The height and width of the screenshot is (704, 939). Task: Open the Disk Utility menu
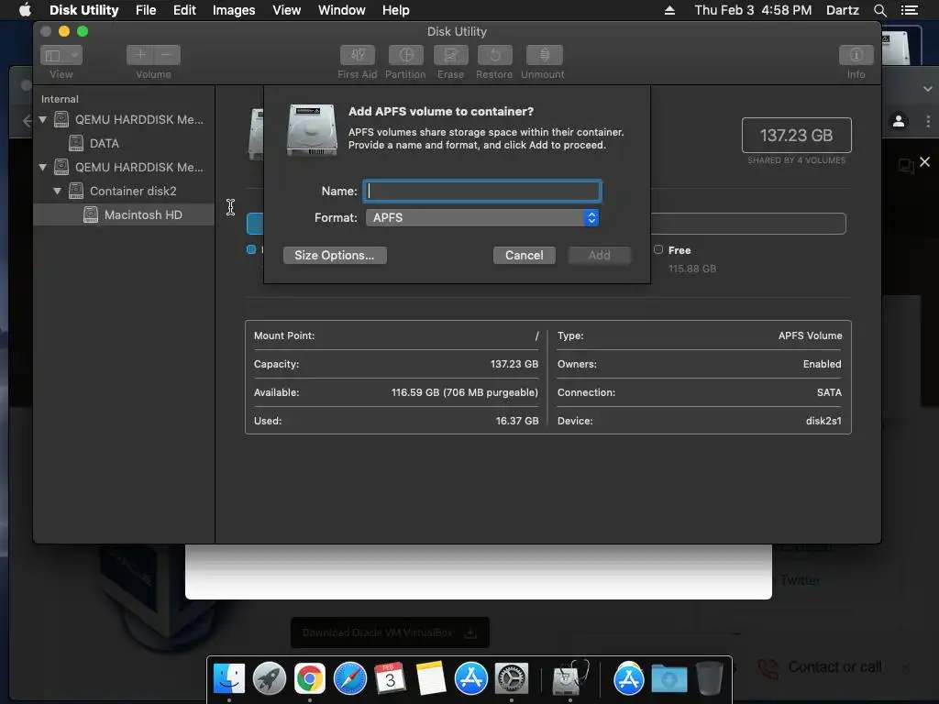[83, 10]
